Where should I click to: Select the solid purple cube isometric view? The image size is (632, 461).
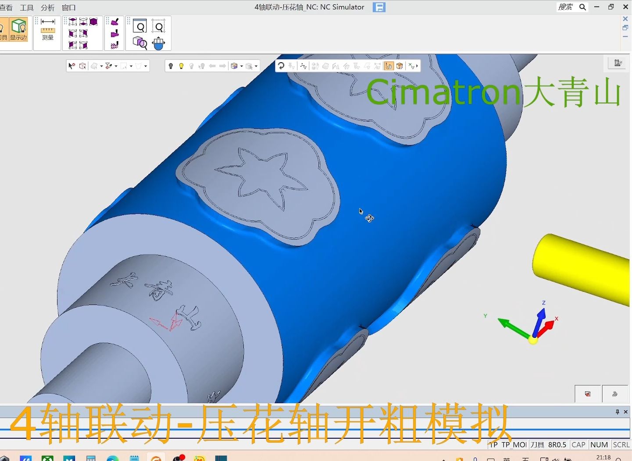[94, 22]
